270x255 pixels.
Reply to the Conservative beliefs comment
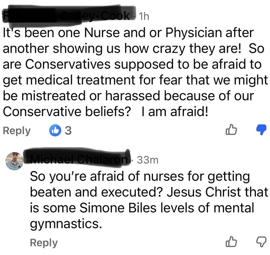[17, 131]
